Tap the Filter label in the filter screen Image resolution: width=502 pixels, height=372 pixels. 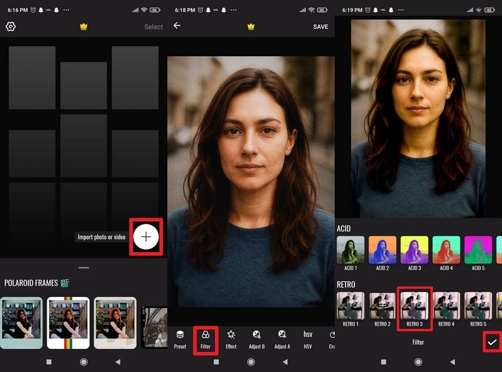pos(418,342)
